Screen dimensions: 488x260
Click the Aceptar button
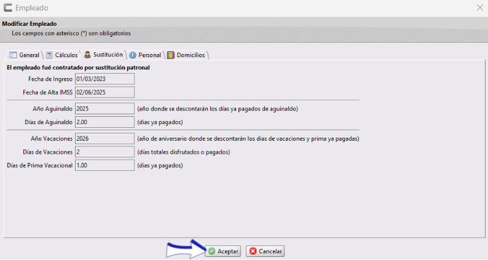(223, 251)
